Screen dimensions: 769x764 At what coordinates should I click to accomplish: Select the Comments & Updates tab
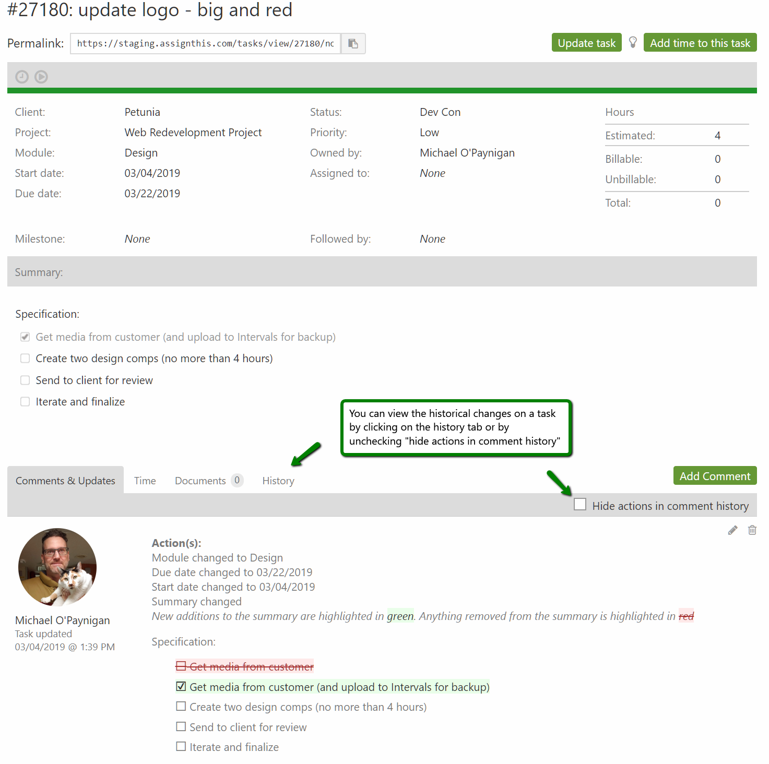click(x=65, y=481)
